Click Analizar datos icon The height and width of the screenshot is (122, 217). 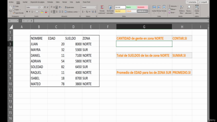(197, 7)
